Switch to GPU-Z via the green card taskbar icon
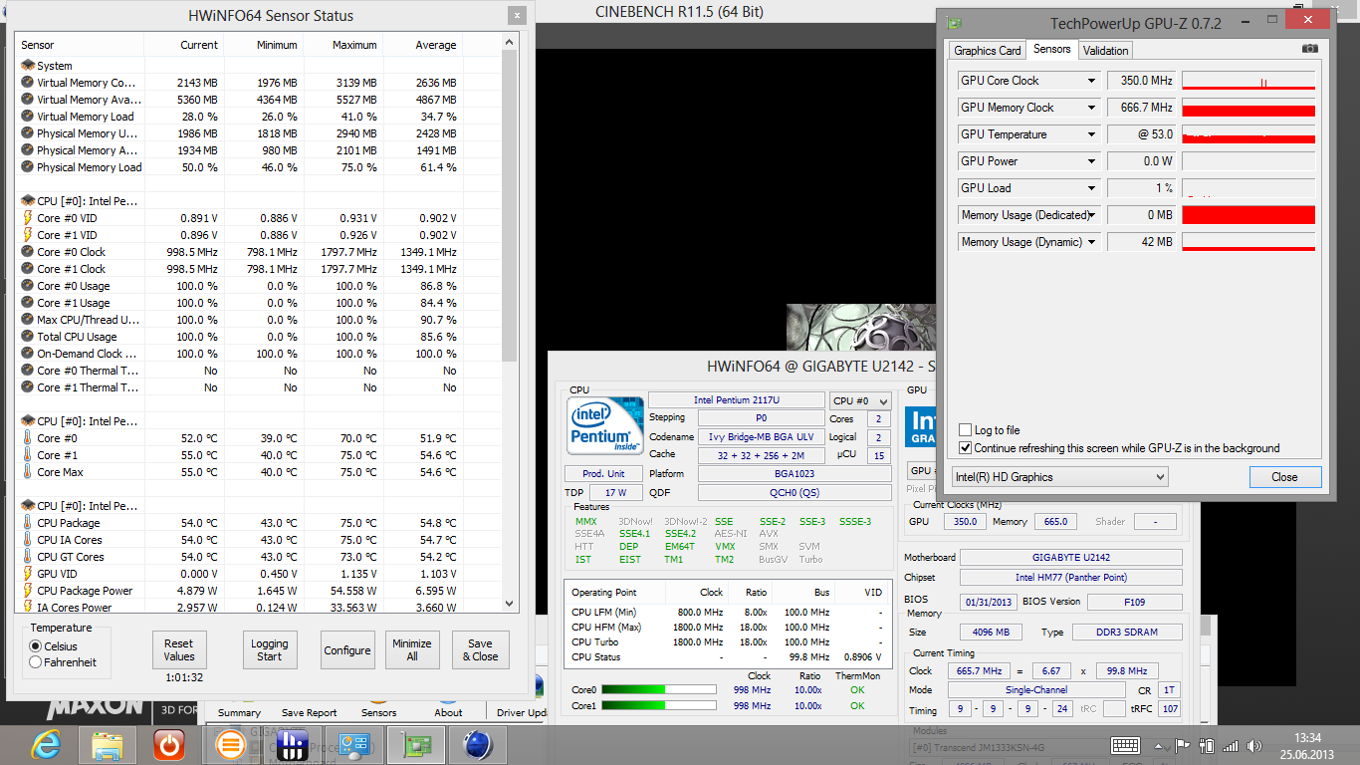 point(416,745)
